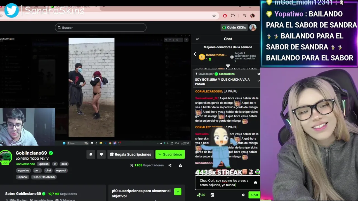Click the report warning triangle icon
The image size is (358, 201).
tap(180, 165)
